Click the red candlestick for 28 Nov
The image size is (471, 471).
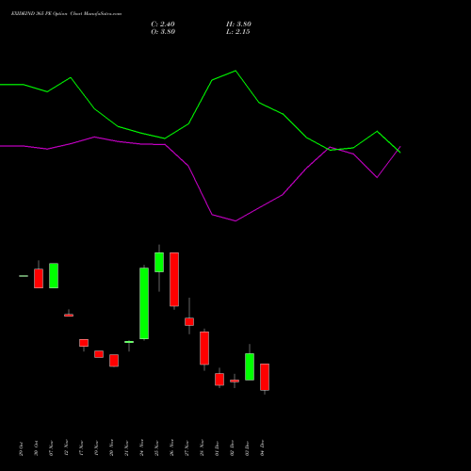tap(204, 349)
